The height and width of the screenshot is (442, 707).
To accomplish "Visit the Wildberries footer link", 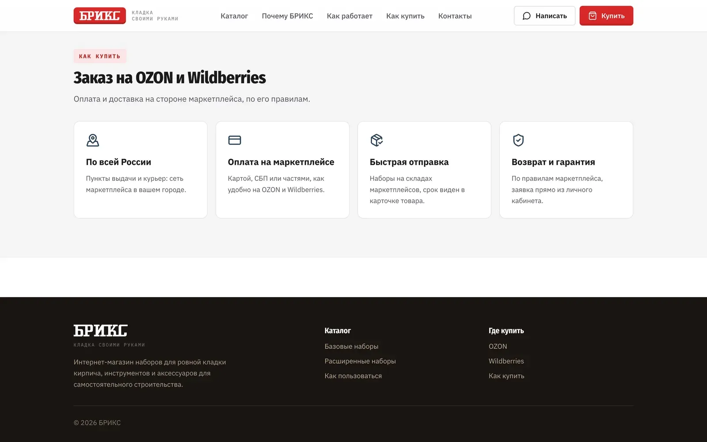I will [506, 361].
